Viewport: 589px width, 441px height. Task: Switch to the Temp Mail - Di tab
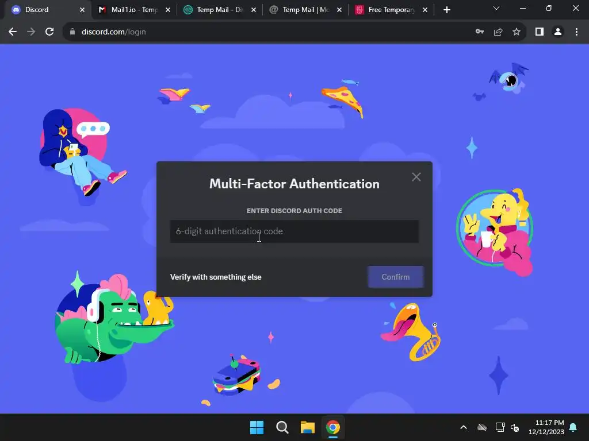(x=220, y=10)
